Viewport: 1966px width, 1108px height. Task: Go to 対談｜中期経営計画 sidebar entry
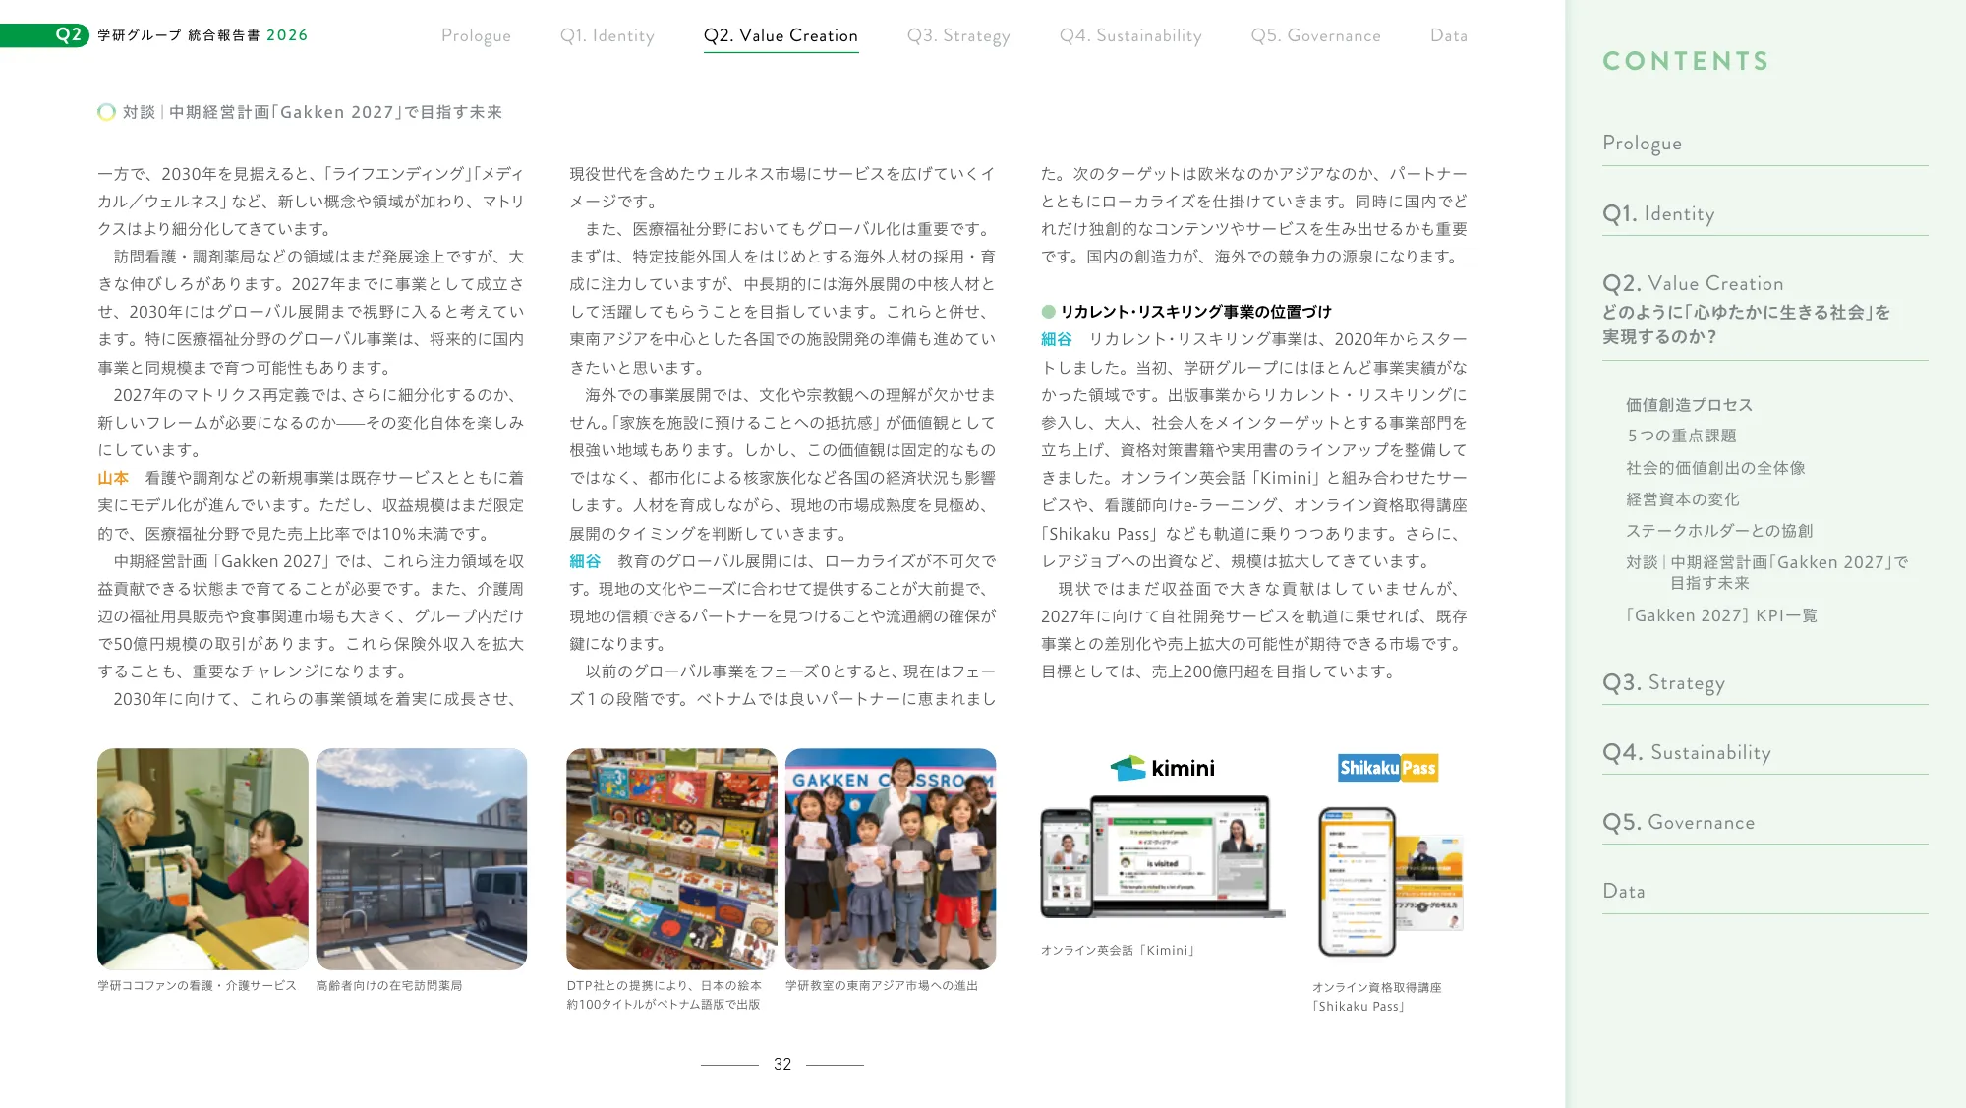(1767, 572)
